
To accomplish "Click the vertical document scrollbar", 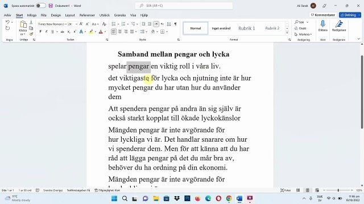I will coord(362,92).
